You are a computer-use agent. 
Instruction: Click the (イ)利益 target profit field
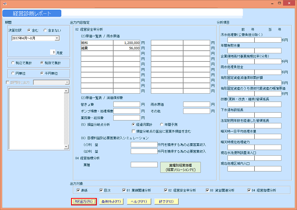coord(144,145)
